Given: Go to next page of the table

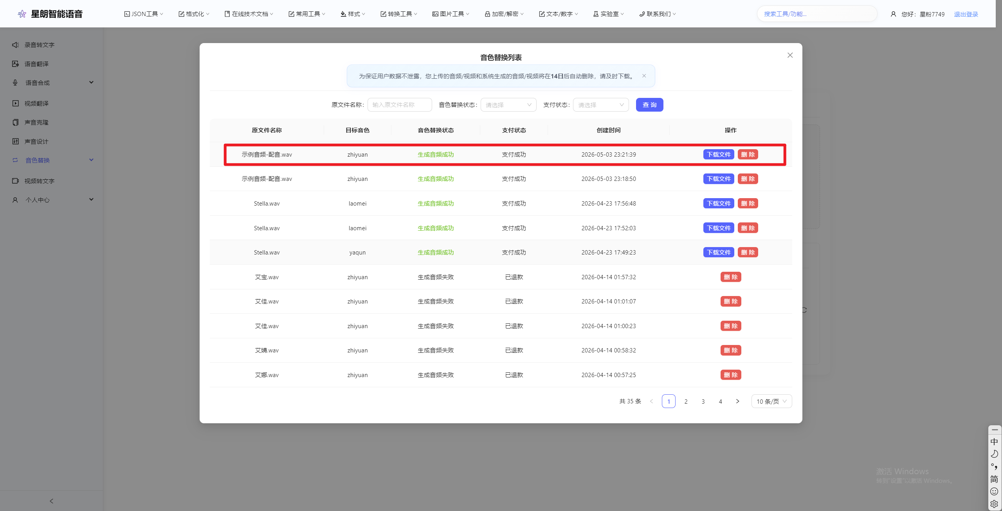Looking at the screenshot, I should [x=737, y=401].
